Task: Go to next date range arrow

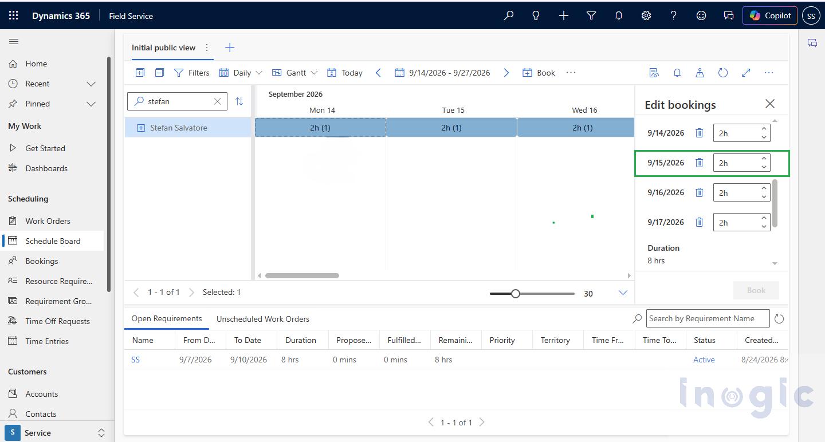Action: [x=506, y=73]
